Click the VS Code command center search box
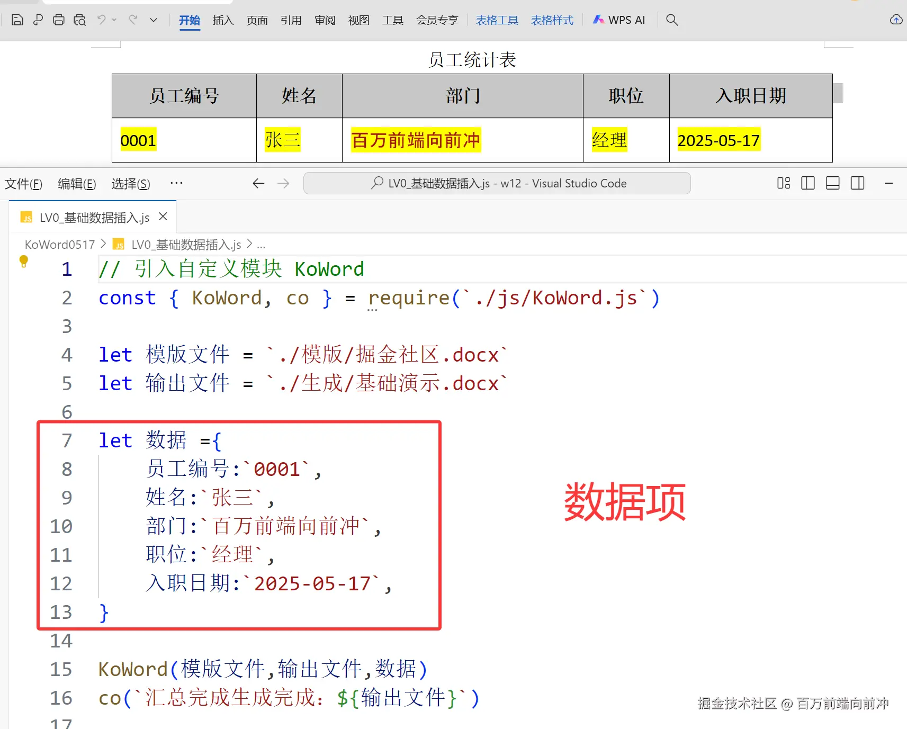Viewport: 907px width, 729px height. point(496,183)
